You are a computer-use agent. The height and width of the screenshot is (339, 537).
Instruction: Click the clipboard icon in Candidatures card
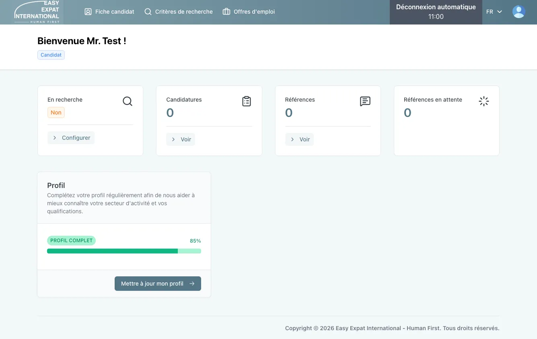tap(247, 101)
